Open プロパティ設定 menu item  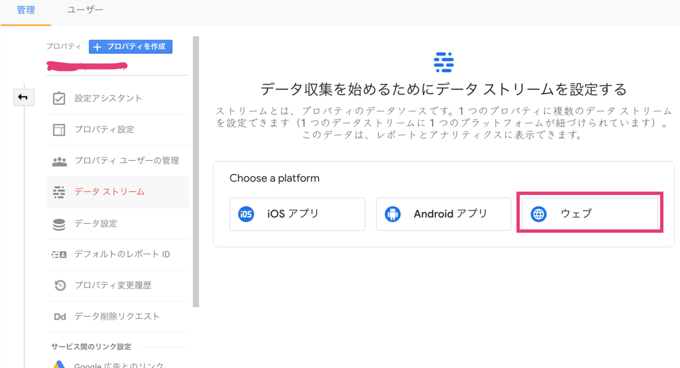point(104,130)
